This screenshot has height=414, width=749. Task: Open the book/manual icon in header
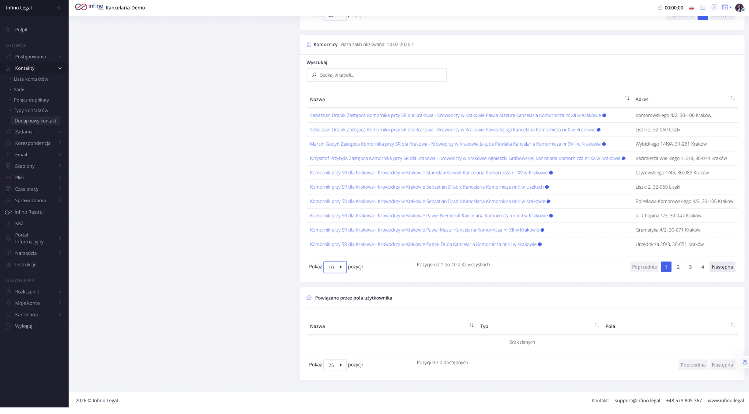(x=703, y=8)
